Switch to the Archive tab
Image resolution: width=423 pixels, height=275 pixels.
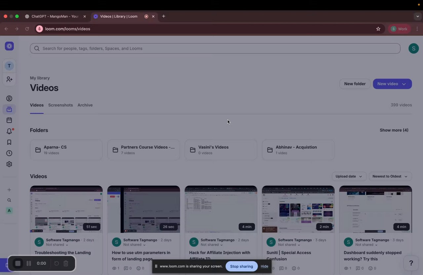[x=85, y=105]
